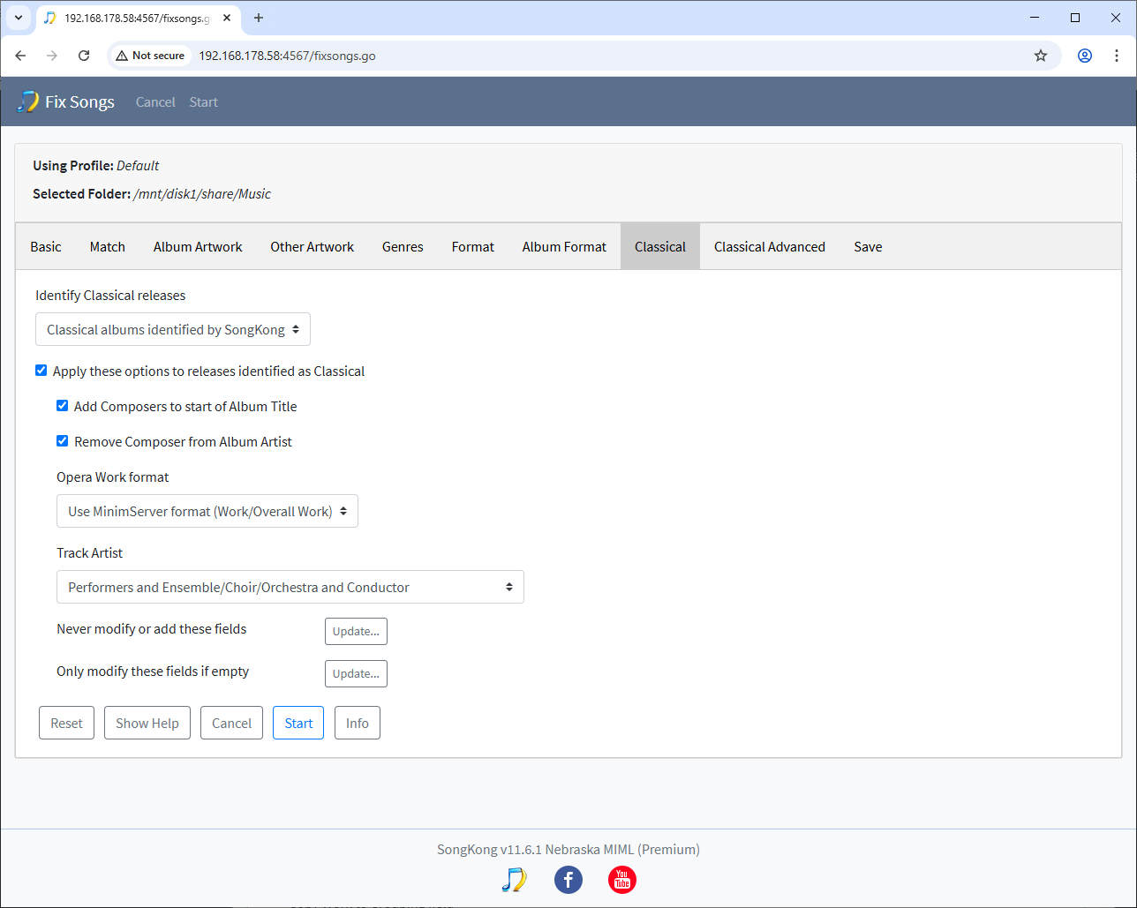Click the bottom Cancel button

pos(232,723)
